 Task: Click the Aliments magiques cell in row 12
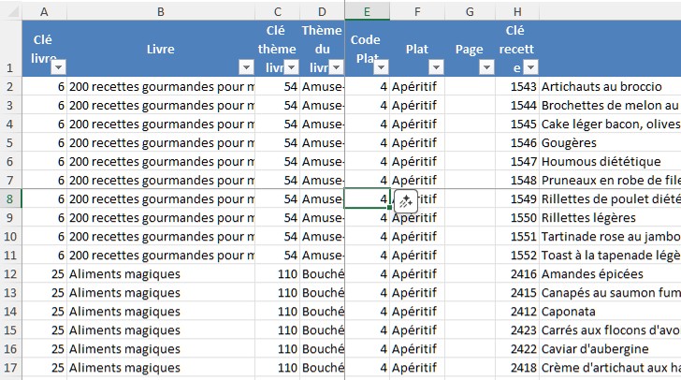(x=161, y=273)
